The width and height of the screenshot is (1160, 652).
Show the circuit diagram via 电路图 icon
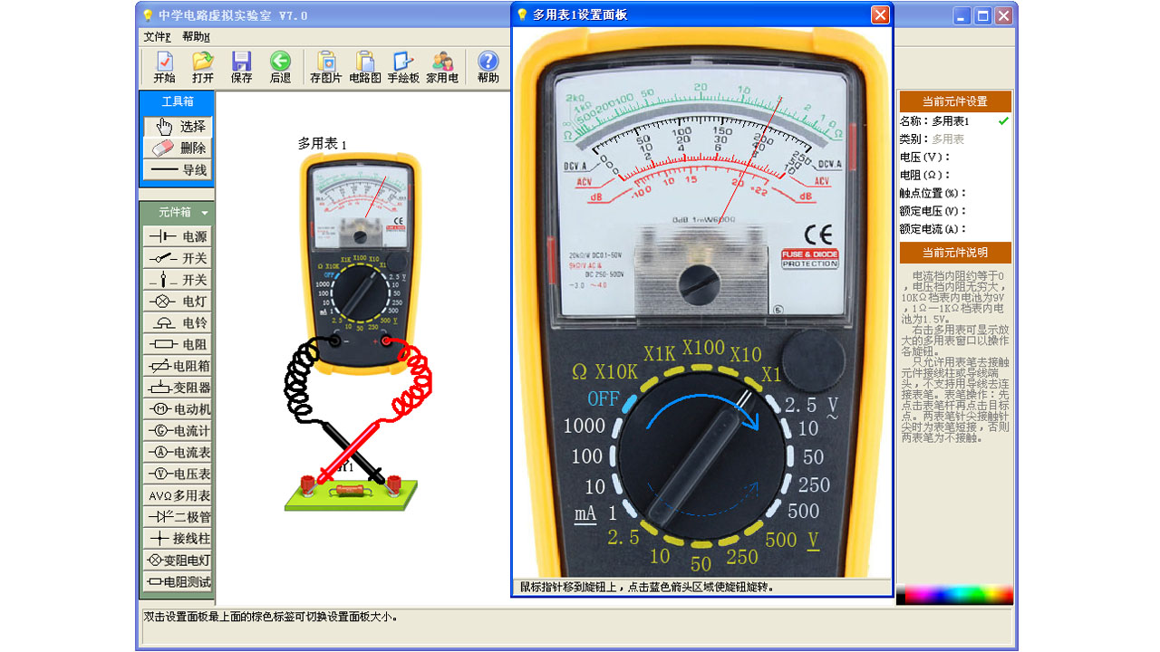tap(364, 67)
